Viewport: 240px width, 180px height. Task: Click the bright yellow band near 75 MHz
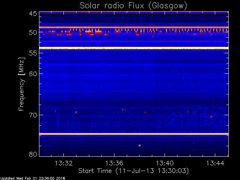[134, 134]
